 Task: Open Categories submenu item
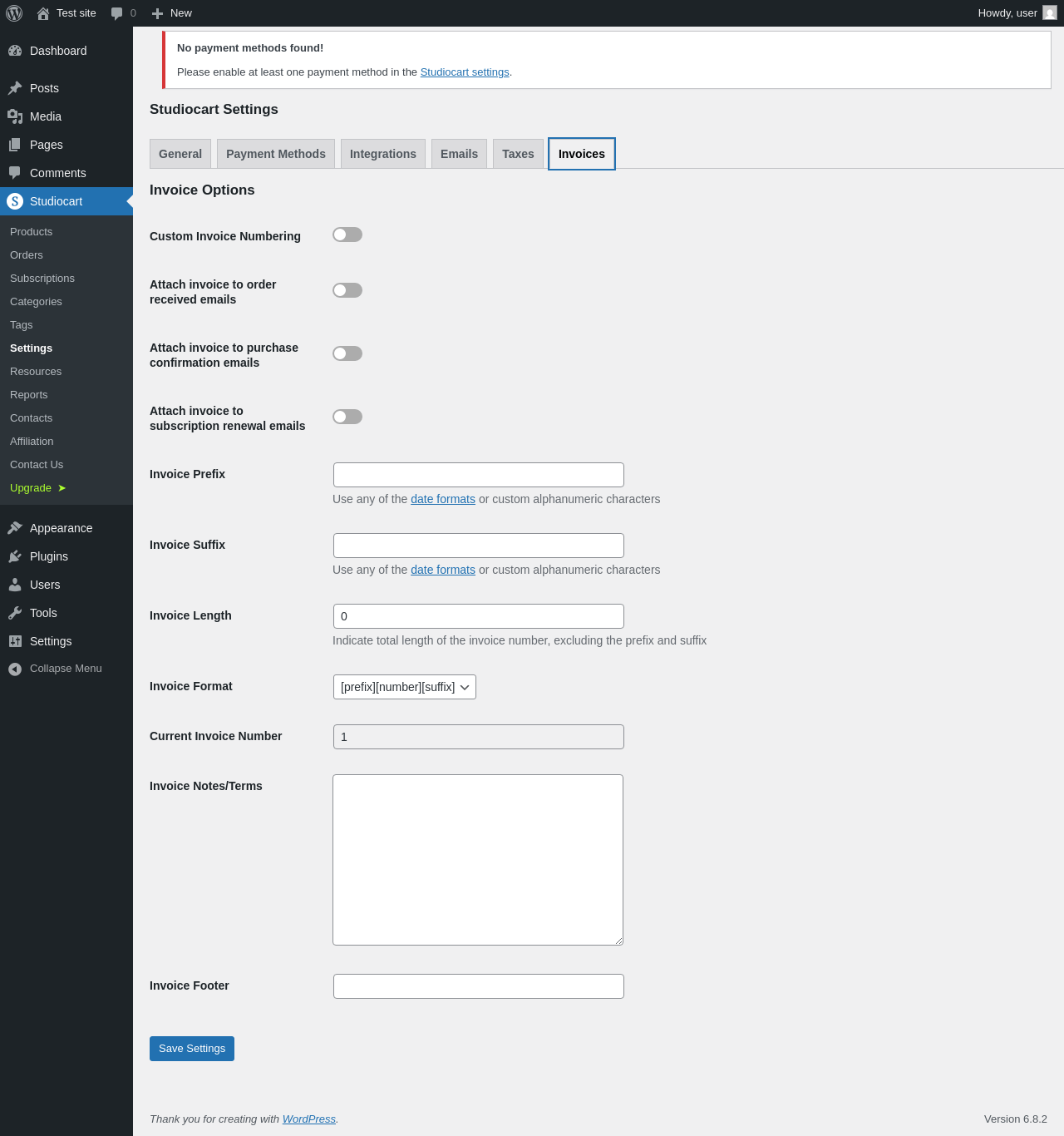(x=66, y=302)
